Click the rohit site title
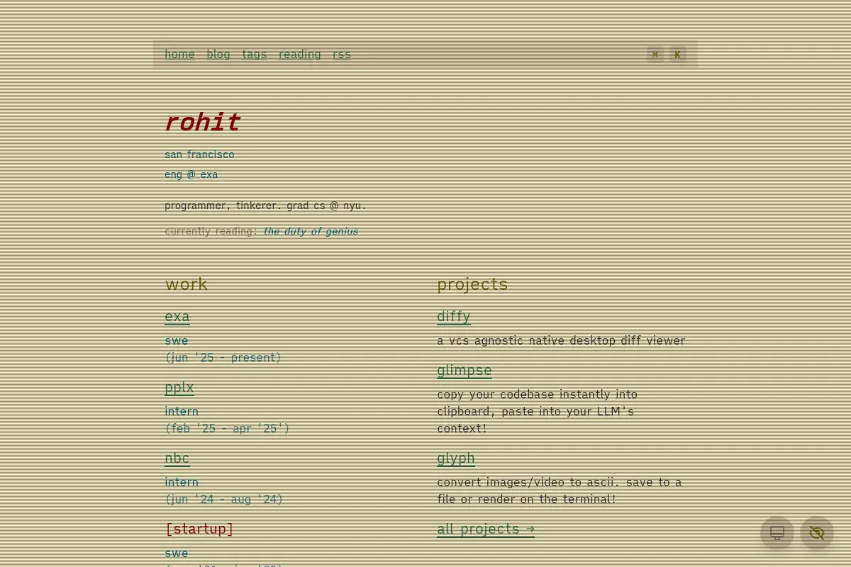The height and width of the screenshot is (567, 851). [203, 122]
